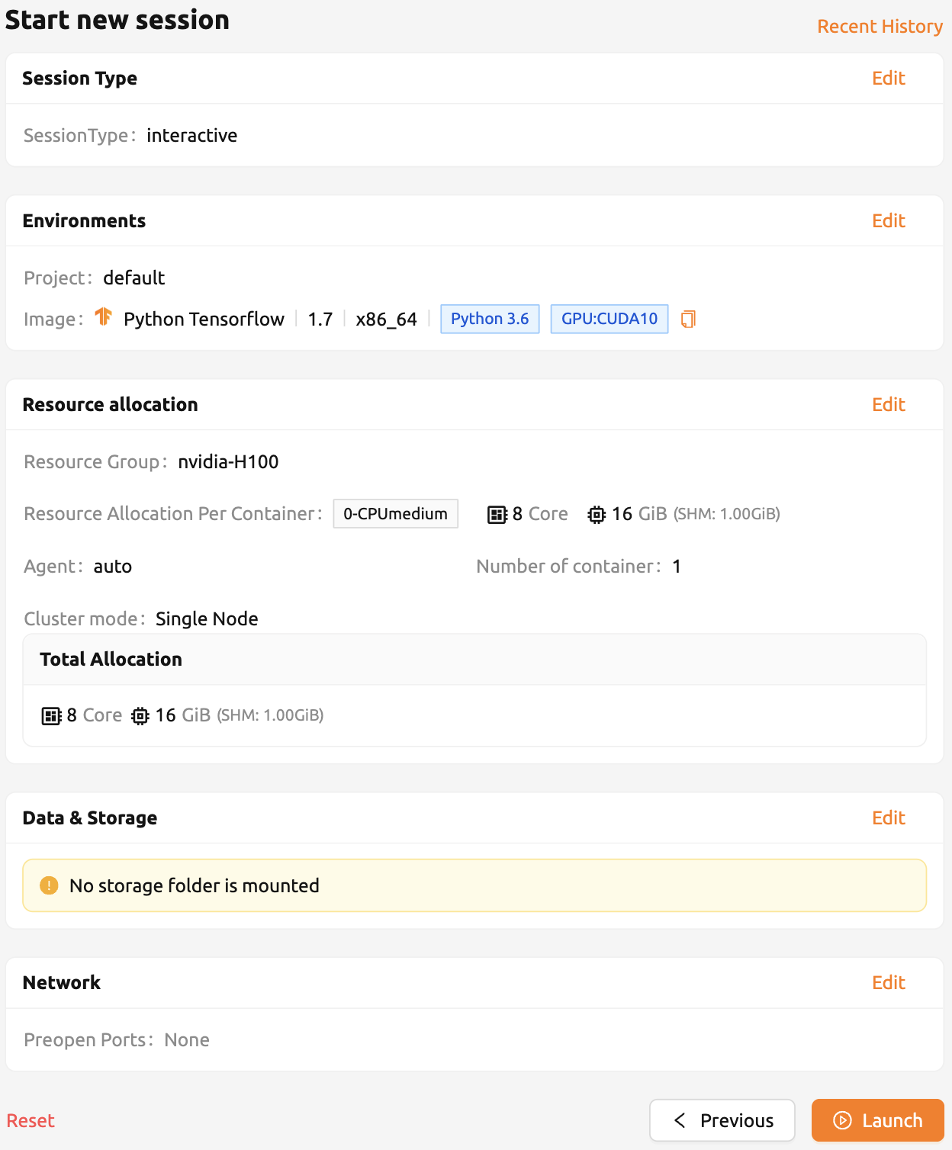
Task: Click the warning icon in storage alert
Action: pyautogui.click(x=49, y=885)
